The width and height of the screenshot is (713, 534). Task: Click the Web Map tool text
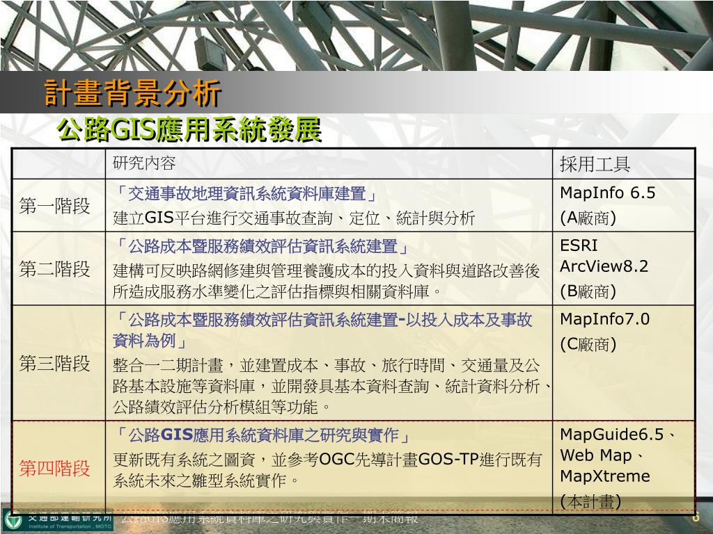click(596, 455)
